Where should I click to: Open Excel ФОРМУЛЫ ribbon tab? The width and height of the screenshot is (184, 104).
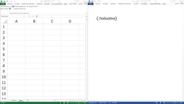39,4
